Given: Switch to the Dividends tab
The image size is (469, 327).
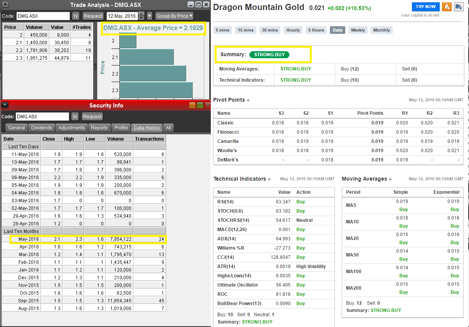Looking at the screenshot, I should click(42, 127).
